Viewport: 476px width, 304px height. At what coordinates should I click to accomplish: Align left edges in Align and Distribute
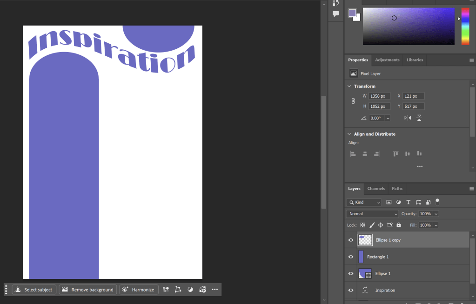353,154
